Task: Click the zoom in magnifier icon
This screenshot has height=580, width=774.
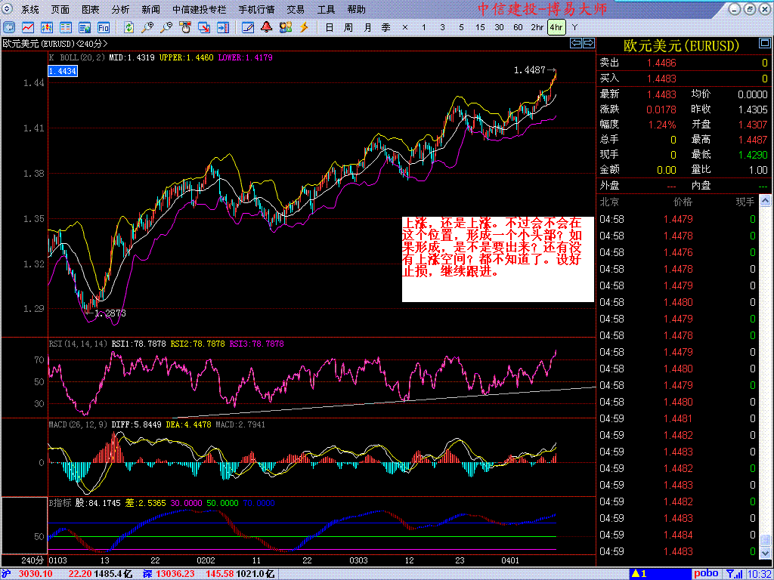Action: [147, 27]
